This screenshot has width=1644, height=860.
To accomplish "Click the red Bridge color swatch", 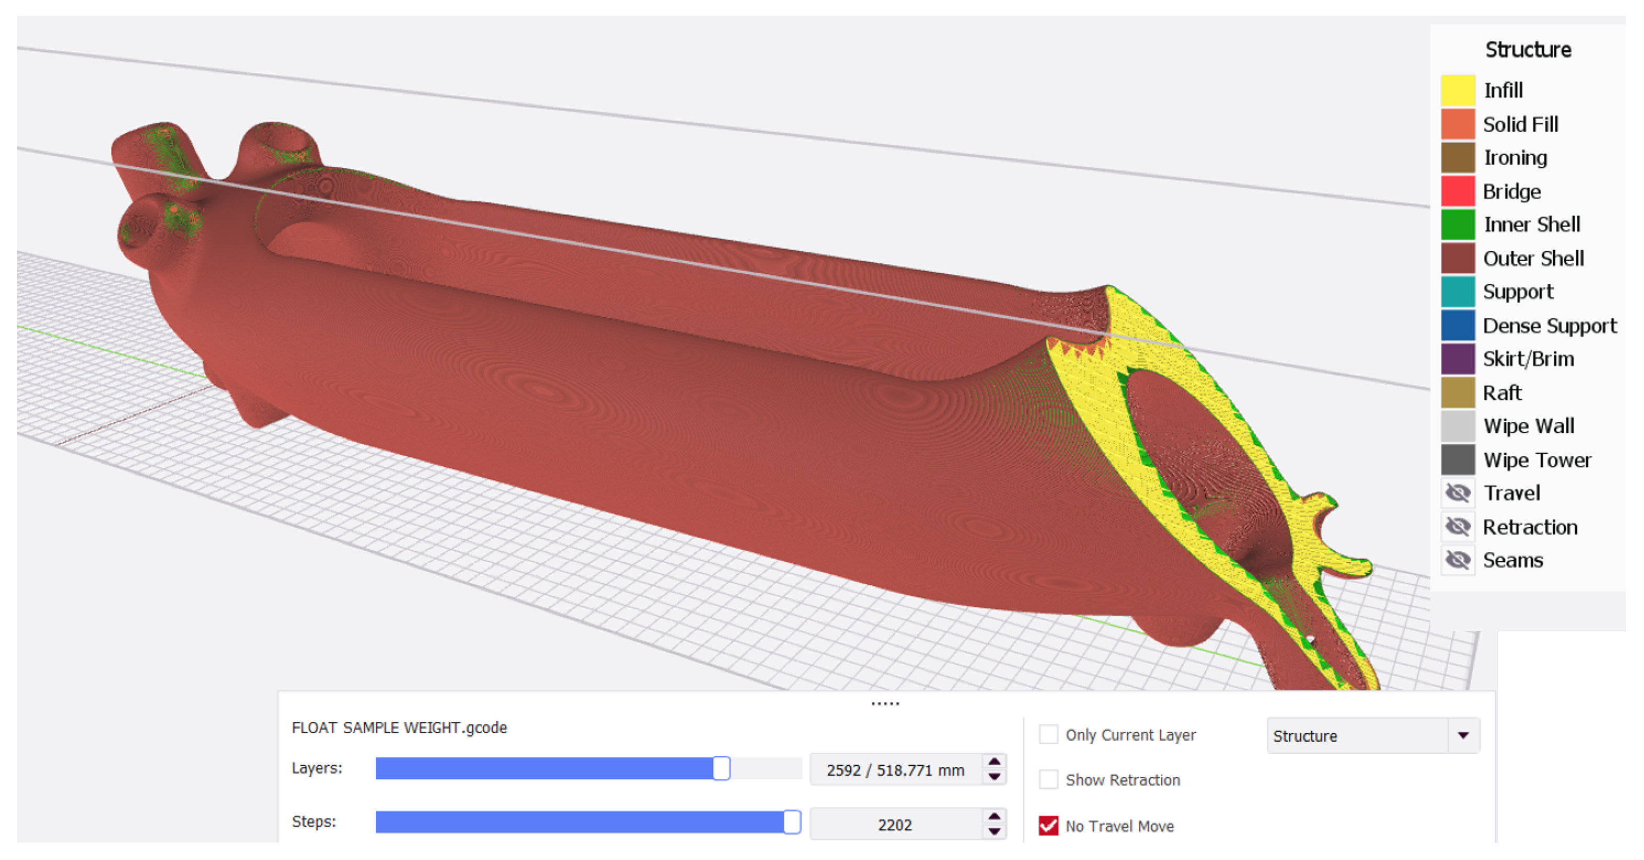I will pyautogui.click(x=1458, y=192).
